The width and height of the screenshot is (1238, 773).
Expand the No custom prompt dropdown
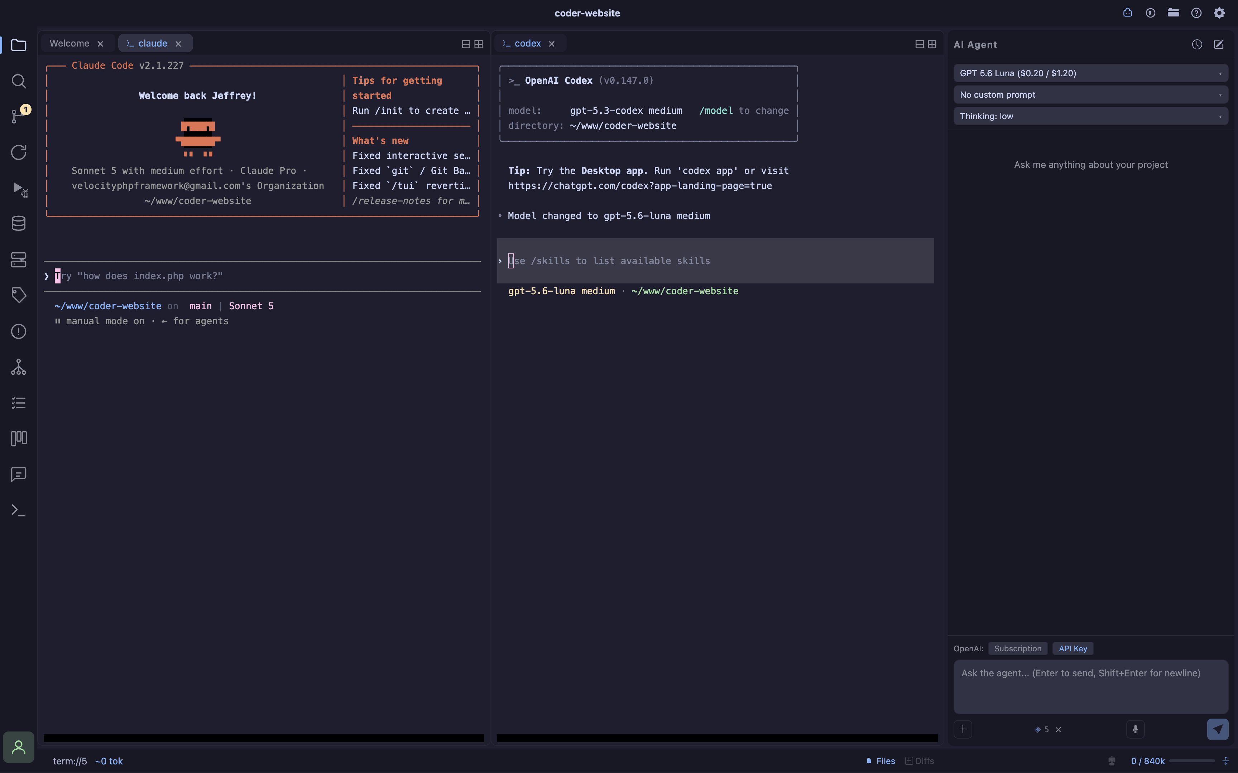pos(1091,94)
